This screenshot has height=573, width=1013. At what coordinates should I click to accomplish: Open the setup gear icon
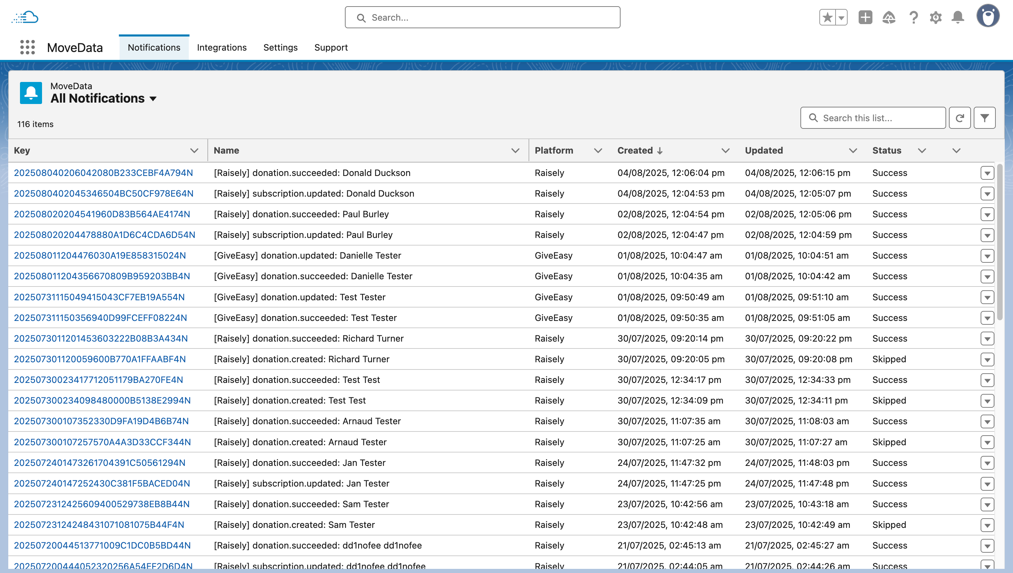tap(935, 17)
